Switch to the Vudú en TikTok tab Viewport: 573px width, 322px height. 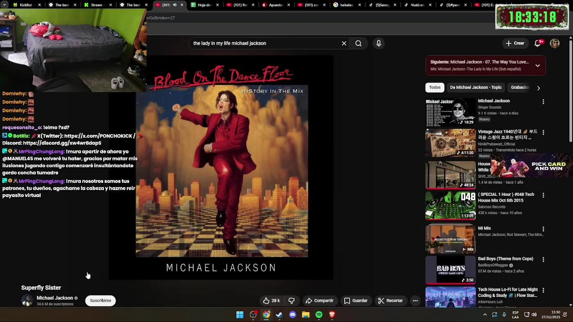pos(417,5)
